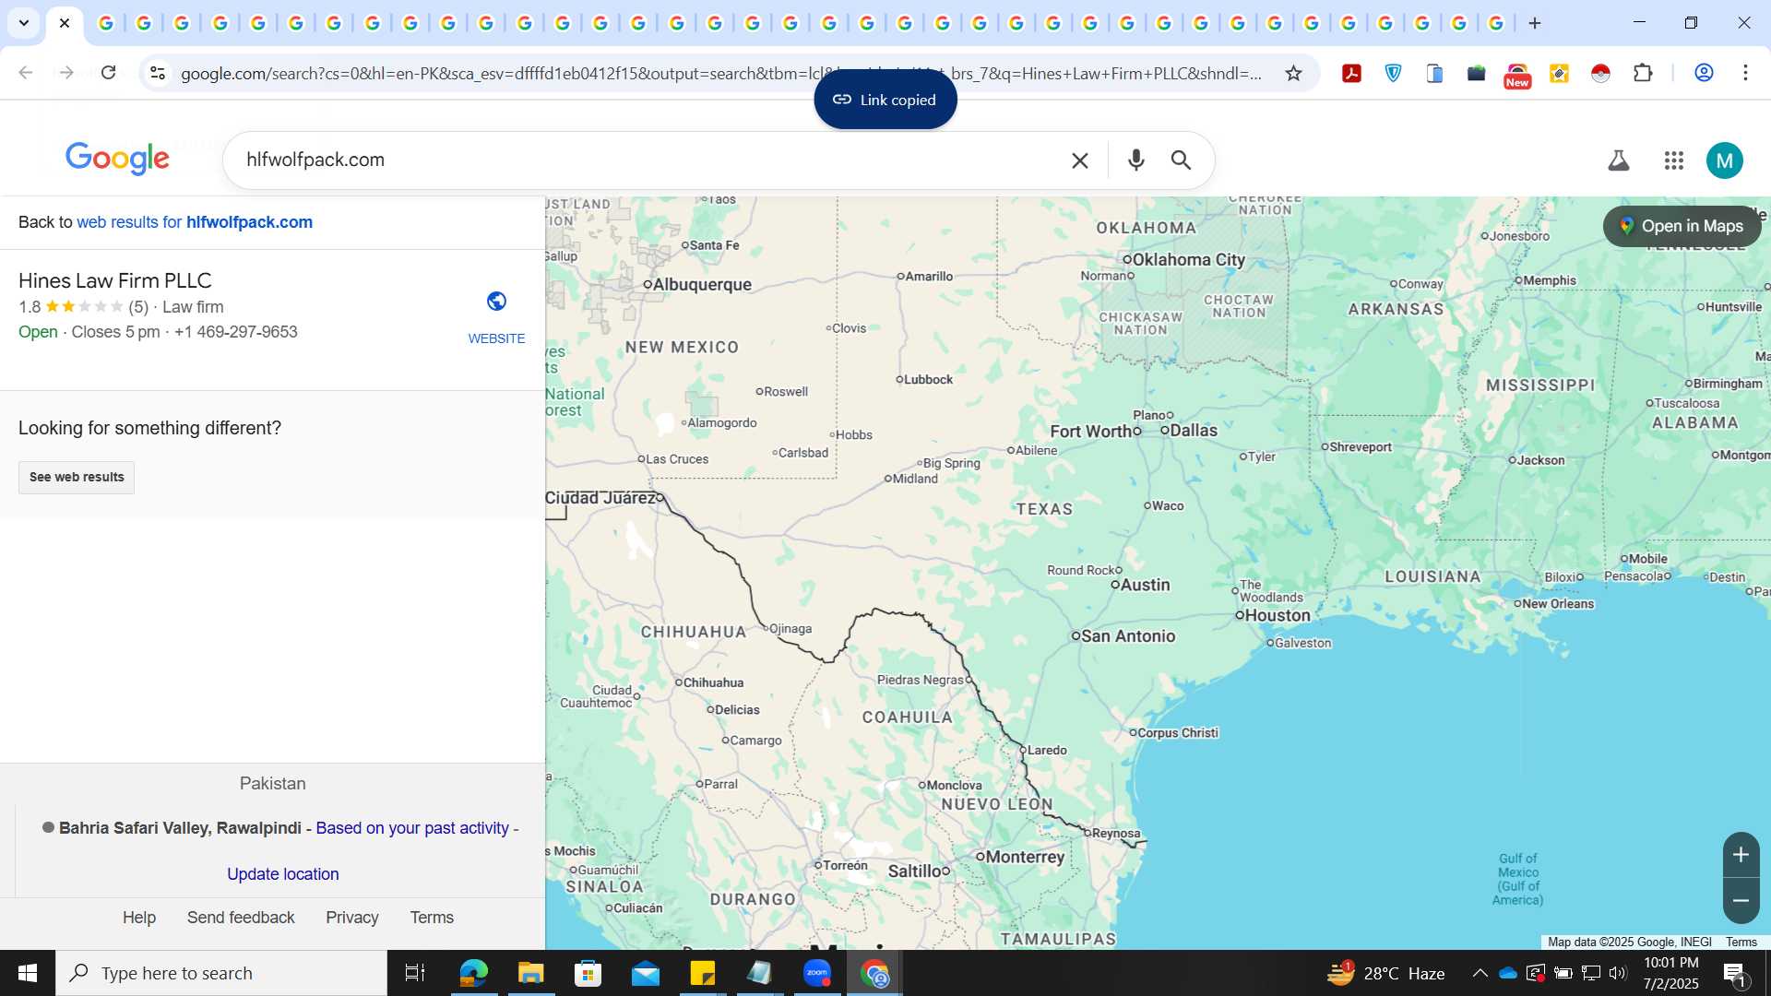Open new browser tab
The width and height of the screenshot is (1771, 996).
[1535, 23]
